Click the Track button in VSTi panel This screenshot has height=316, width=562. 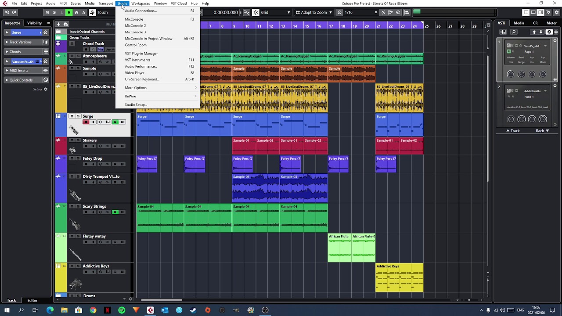tap(512, 131)
